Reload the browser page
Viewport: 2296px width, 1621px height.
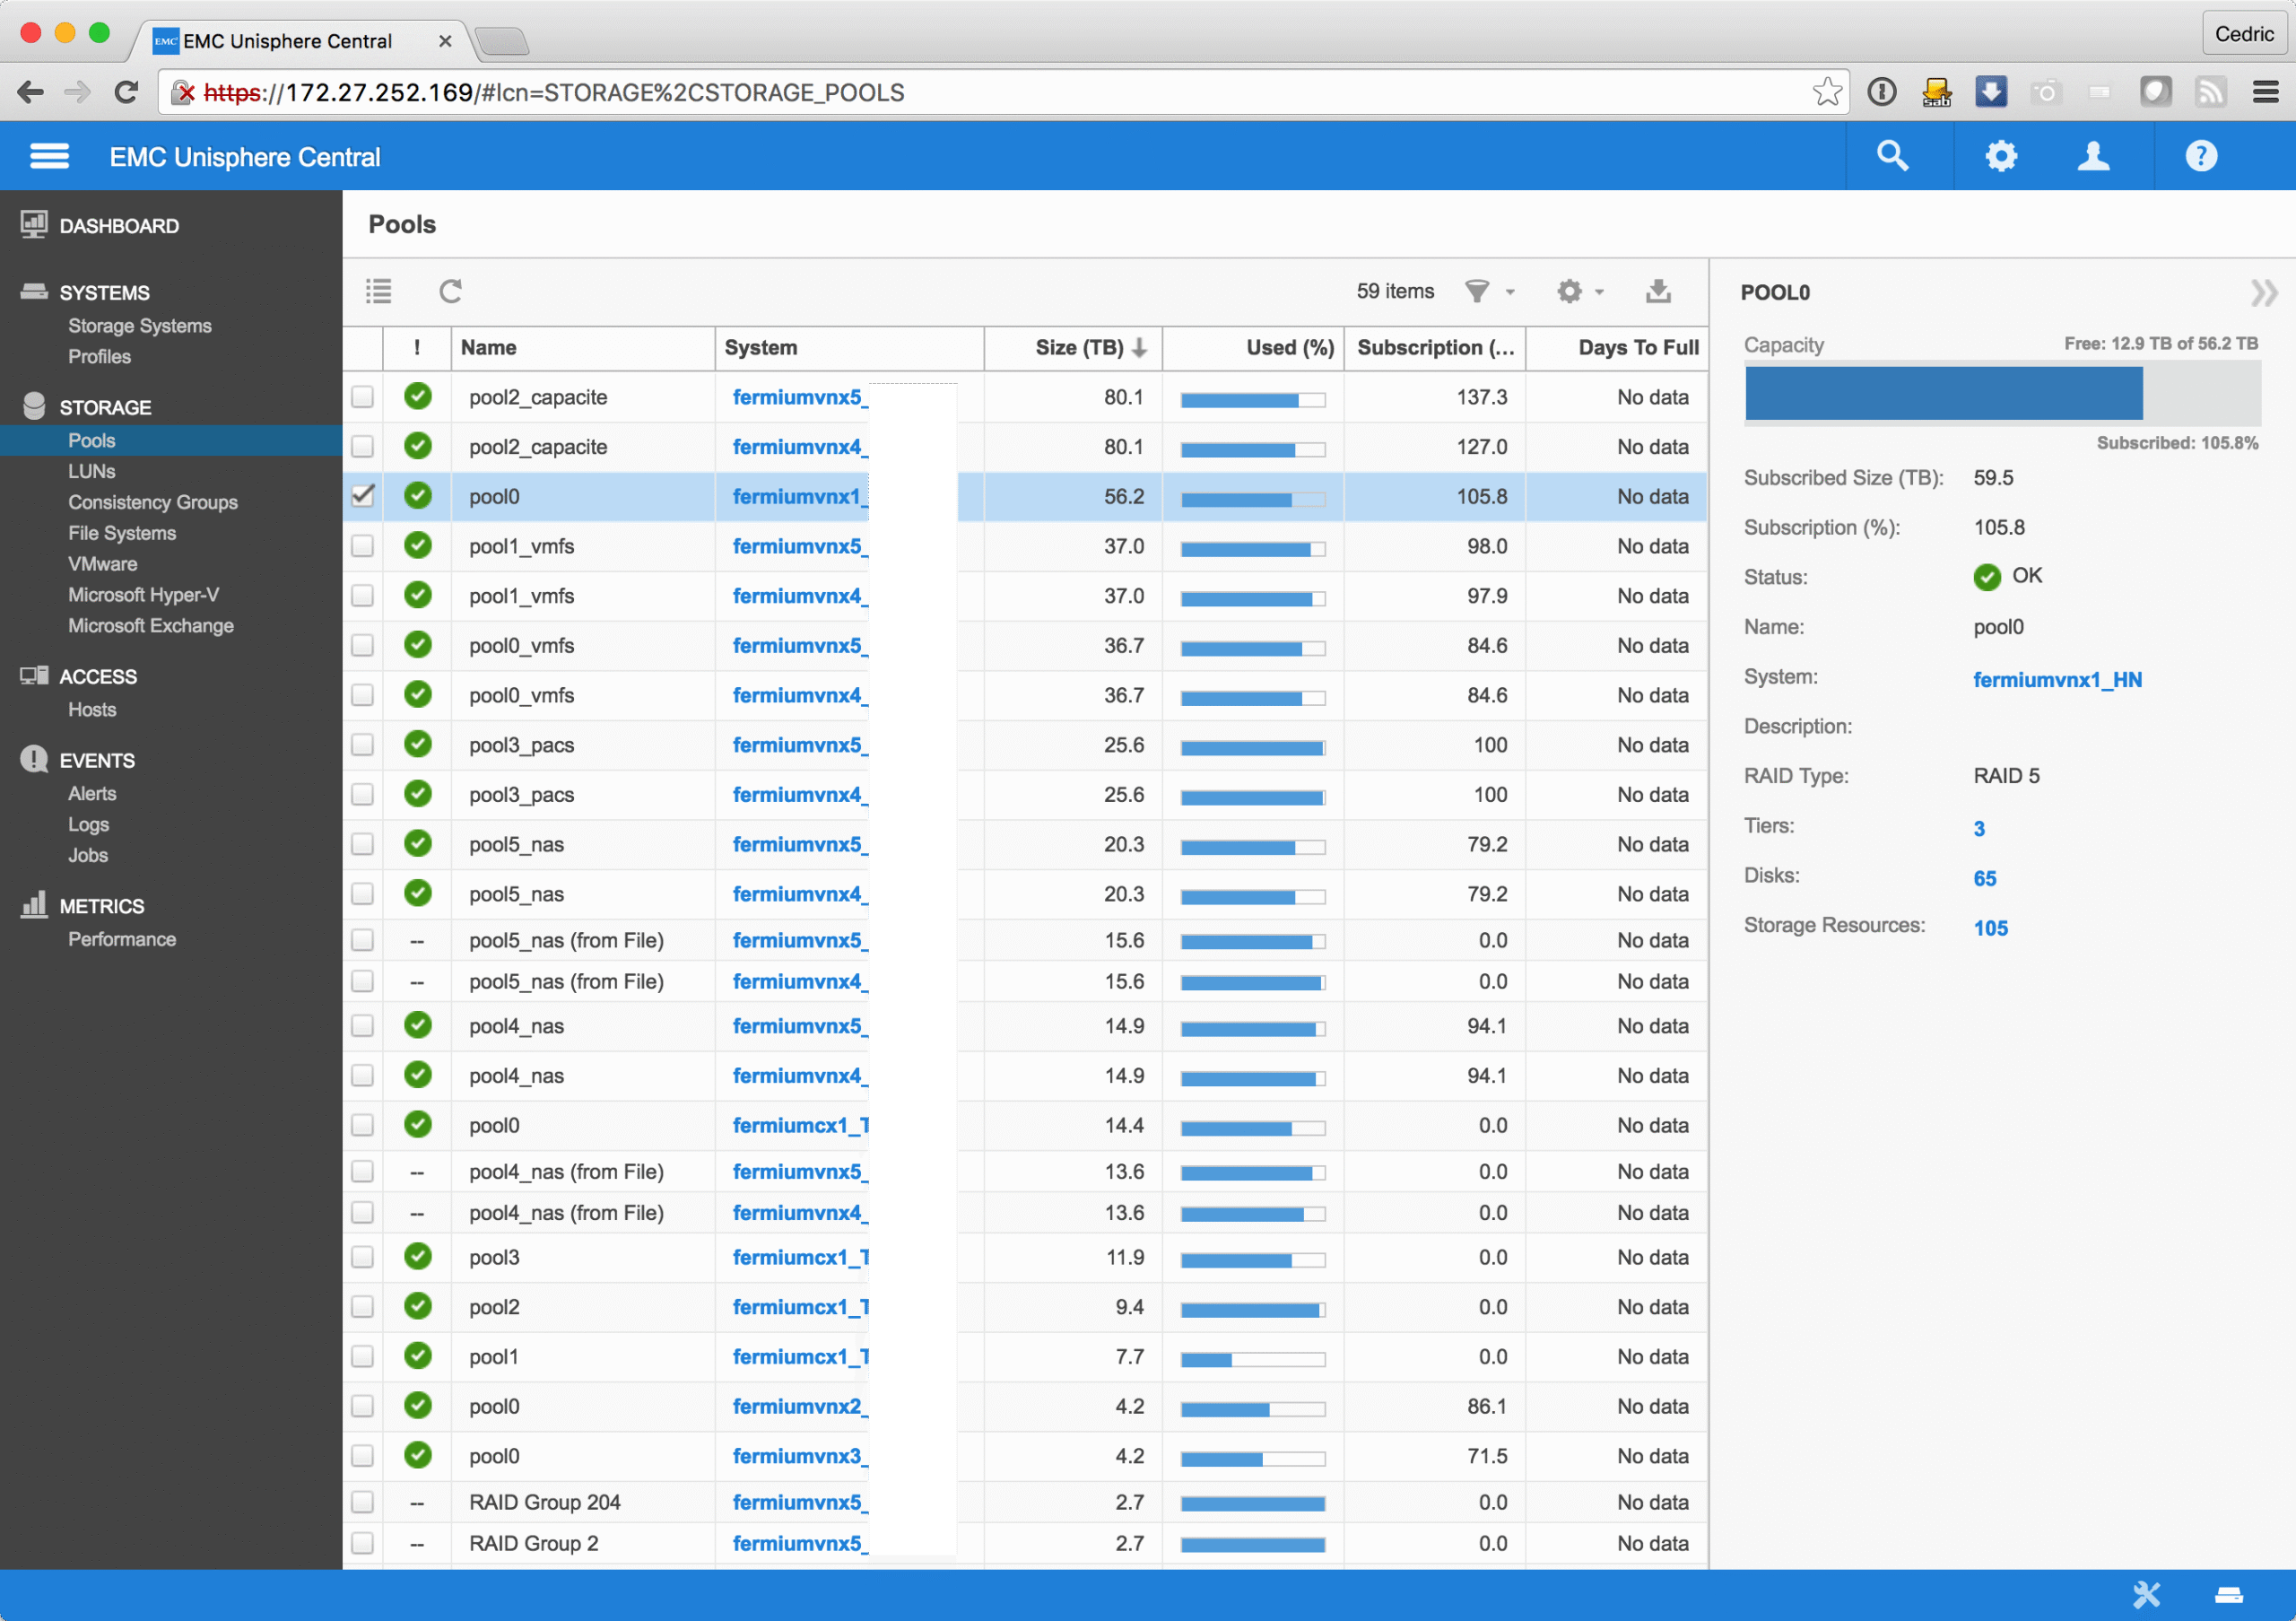tap(126, 93)
